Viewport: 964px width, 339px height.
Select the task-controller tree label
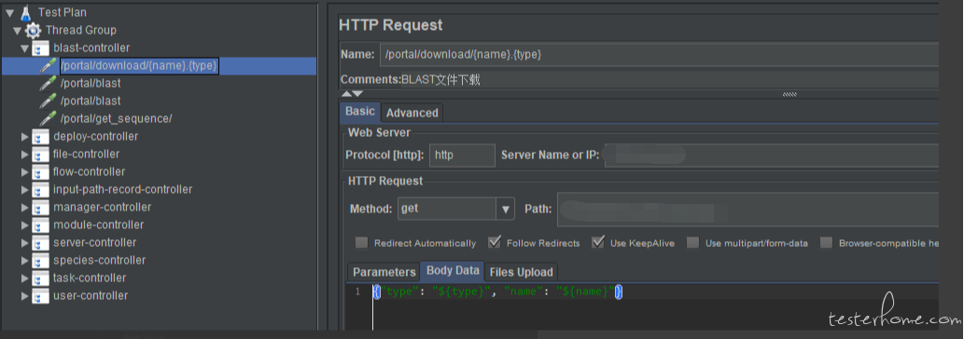(90, 278)
